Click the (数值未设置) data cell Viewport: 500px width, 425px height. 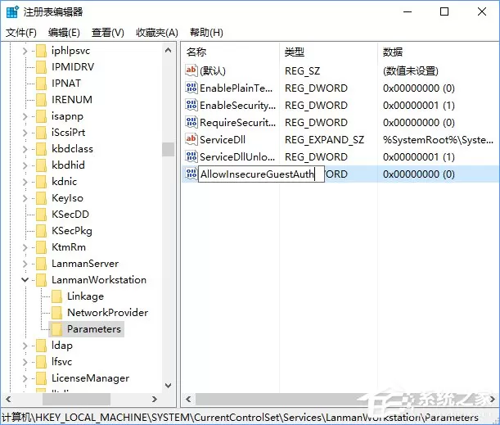[x=411, y=70]
